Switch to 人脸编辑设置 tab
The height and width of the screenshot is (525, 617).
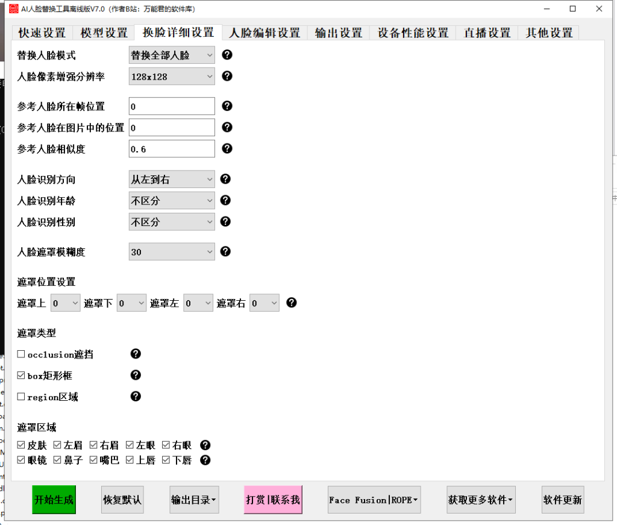[265, 33]
